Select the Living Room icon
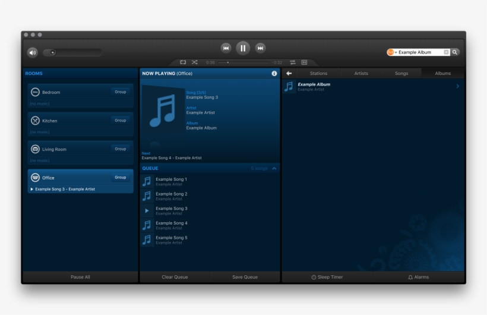This screenshot has height=315, width=487. point(35,149)
